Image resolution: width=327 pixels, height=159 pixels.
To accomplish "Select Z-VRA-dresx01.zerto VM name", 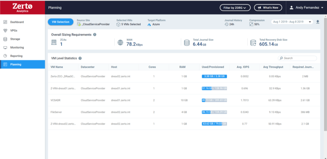I will coord(63,88).
